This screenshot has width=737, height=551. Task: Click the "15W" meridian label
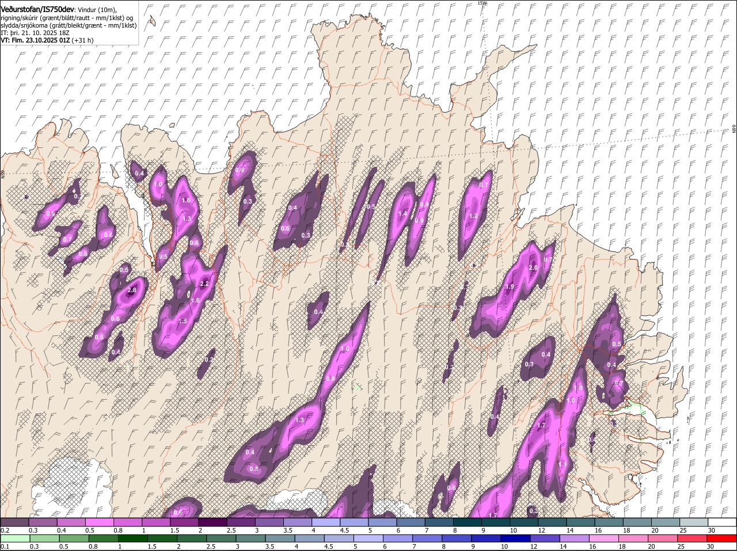pyautogui.click(x=483, y=3)
